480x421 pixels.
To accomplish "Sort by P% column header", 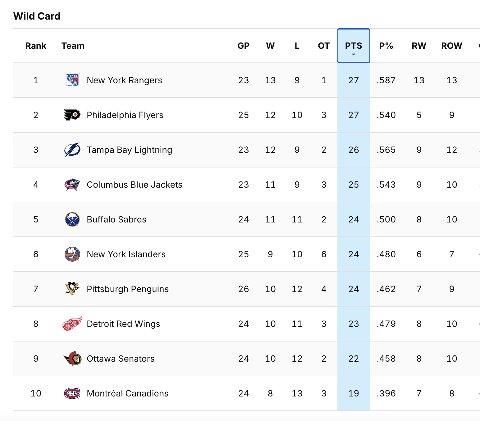I will click(386, 46).
